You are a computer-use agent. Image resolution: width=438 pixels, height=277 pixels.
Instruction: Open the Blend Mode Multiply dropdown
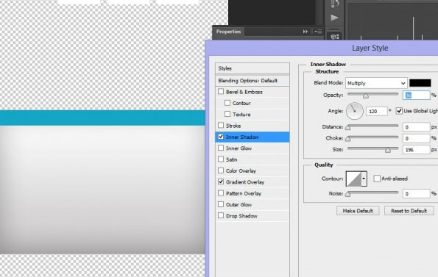[x=376, y=83]
